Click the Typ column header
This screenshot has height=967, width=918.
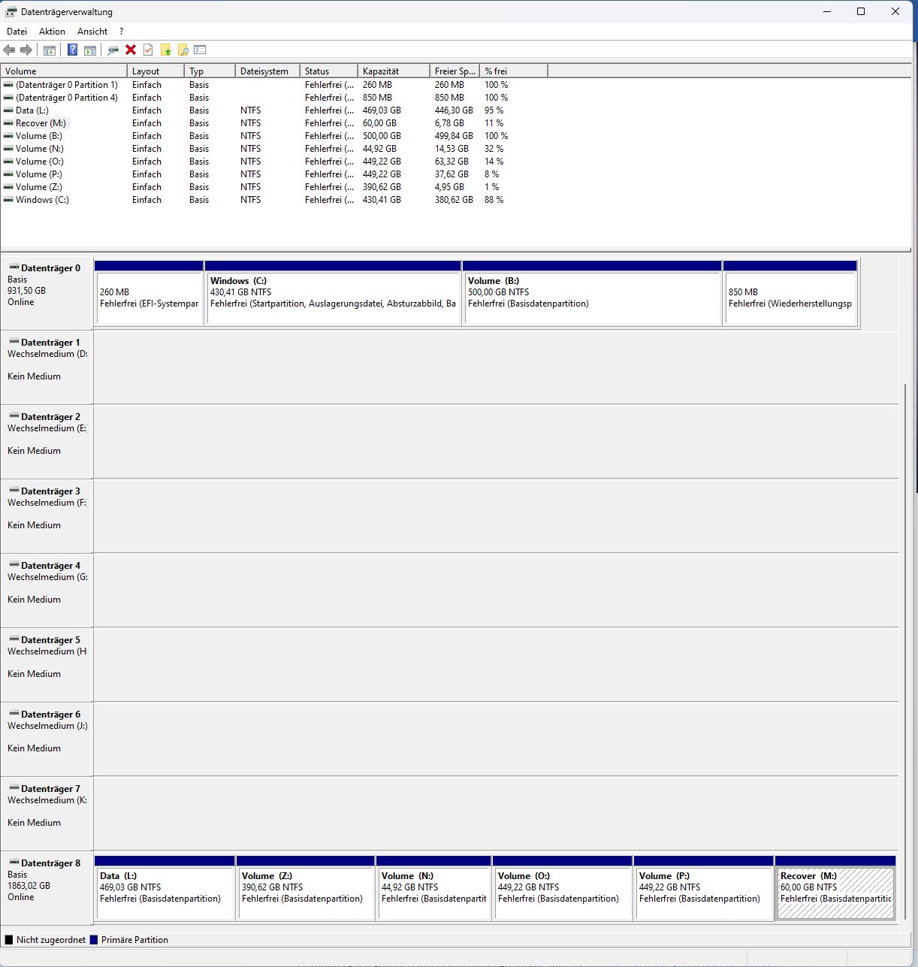210,71
